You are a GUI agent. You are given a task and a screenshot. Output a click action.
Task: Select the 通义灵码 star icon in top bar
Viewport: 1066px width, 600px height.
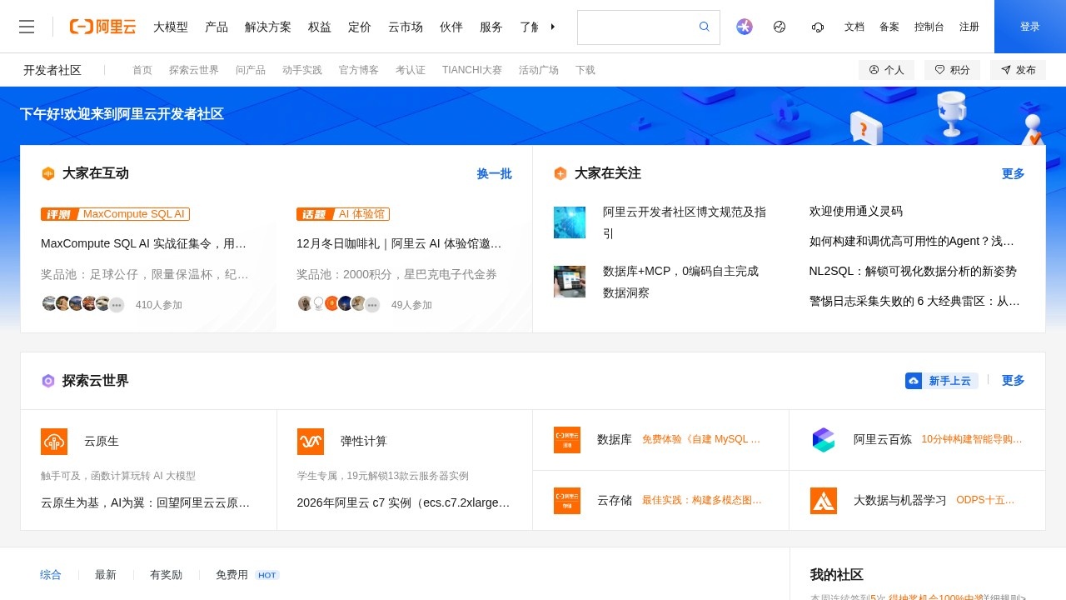(744, 26)
